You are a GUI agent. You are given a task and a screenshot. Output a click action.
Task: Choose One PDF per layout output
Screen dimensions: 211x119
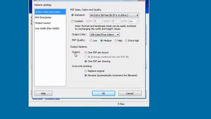click(x=86, y=53)
